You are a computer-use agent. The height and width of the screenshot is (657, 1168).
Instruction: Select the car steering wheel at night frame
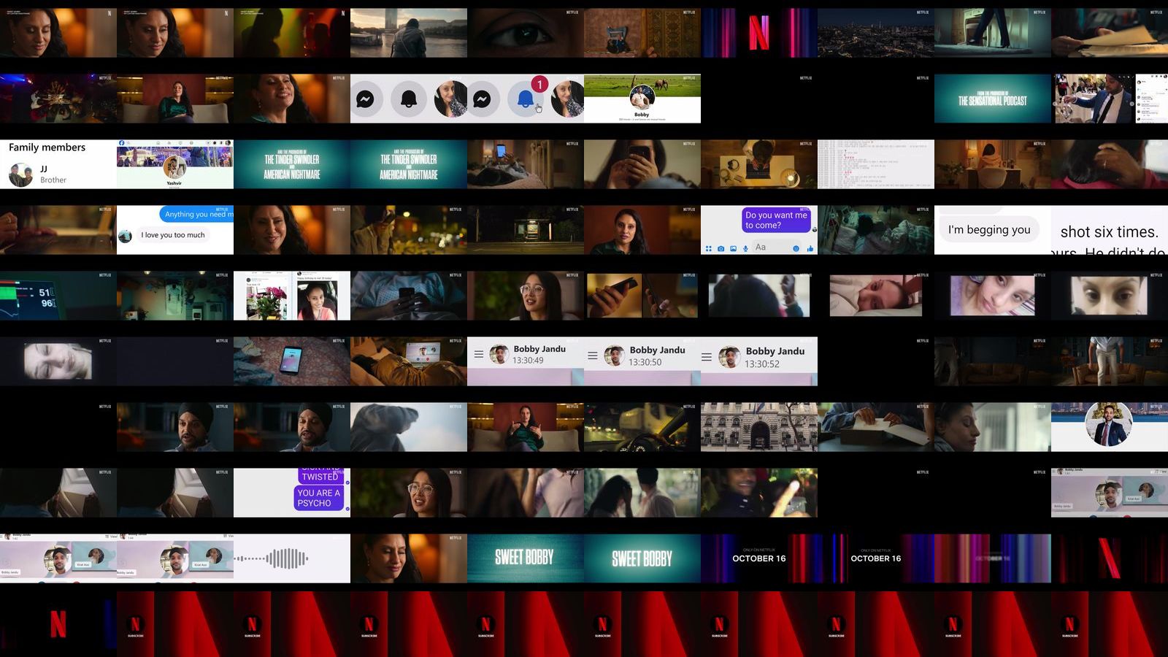click(642, 427)
